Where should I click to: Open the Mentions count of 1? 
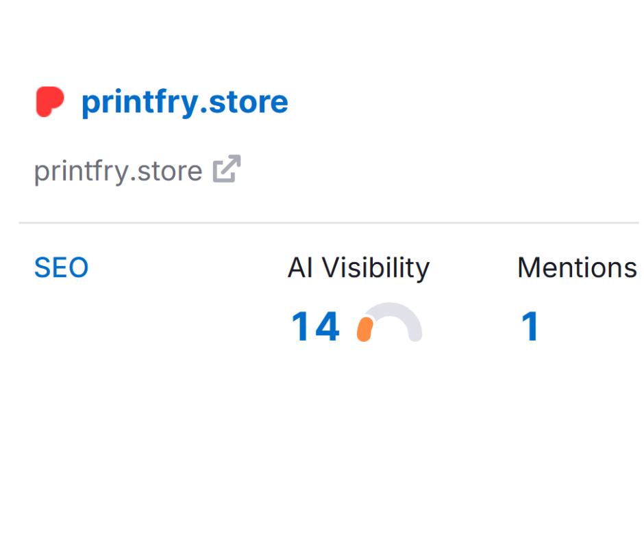click(530, 327)
